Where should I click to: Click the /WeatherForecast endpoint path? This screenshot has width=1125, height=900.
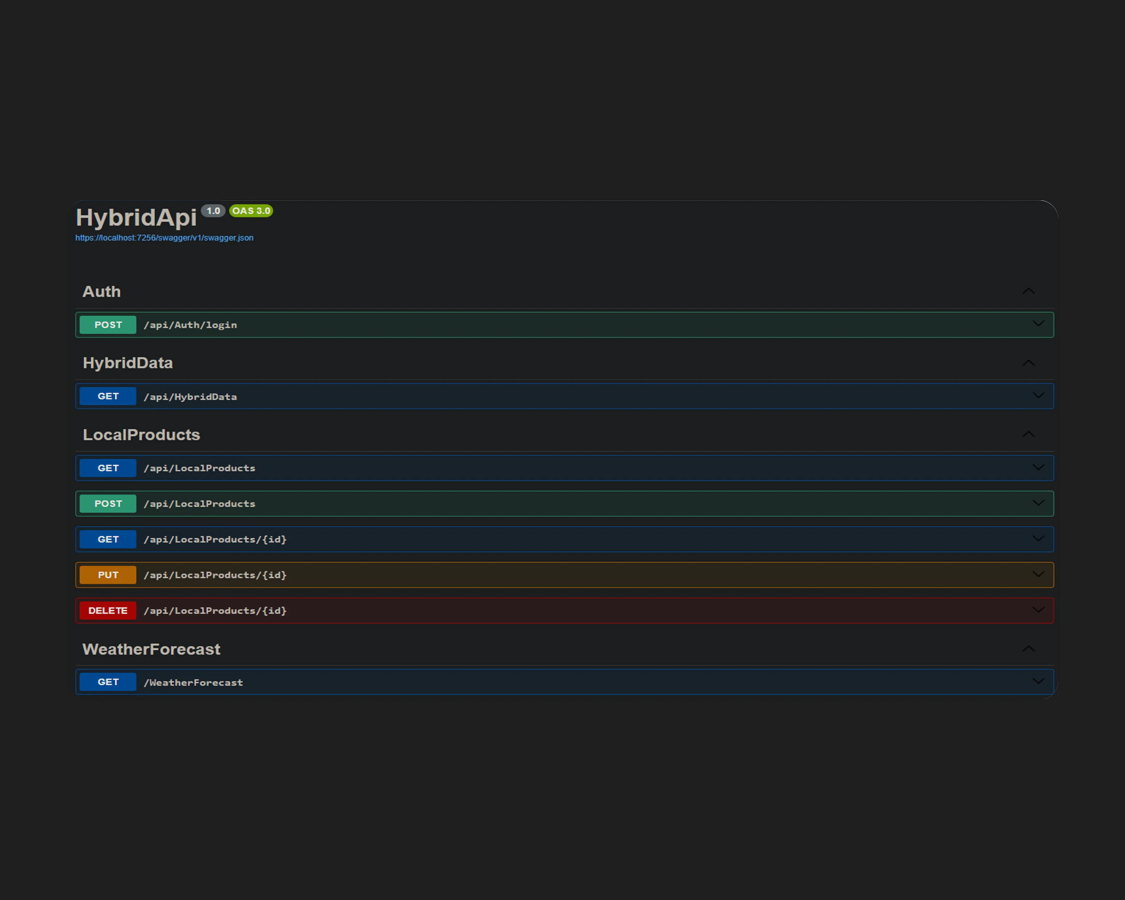tap(193, 683)
